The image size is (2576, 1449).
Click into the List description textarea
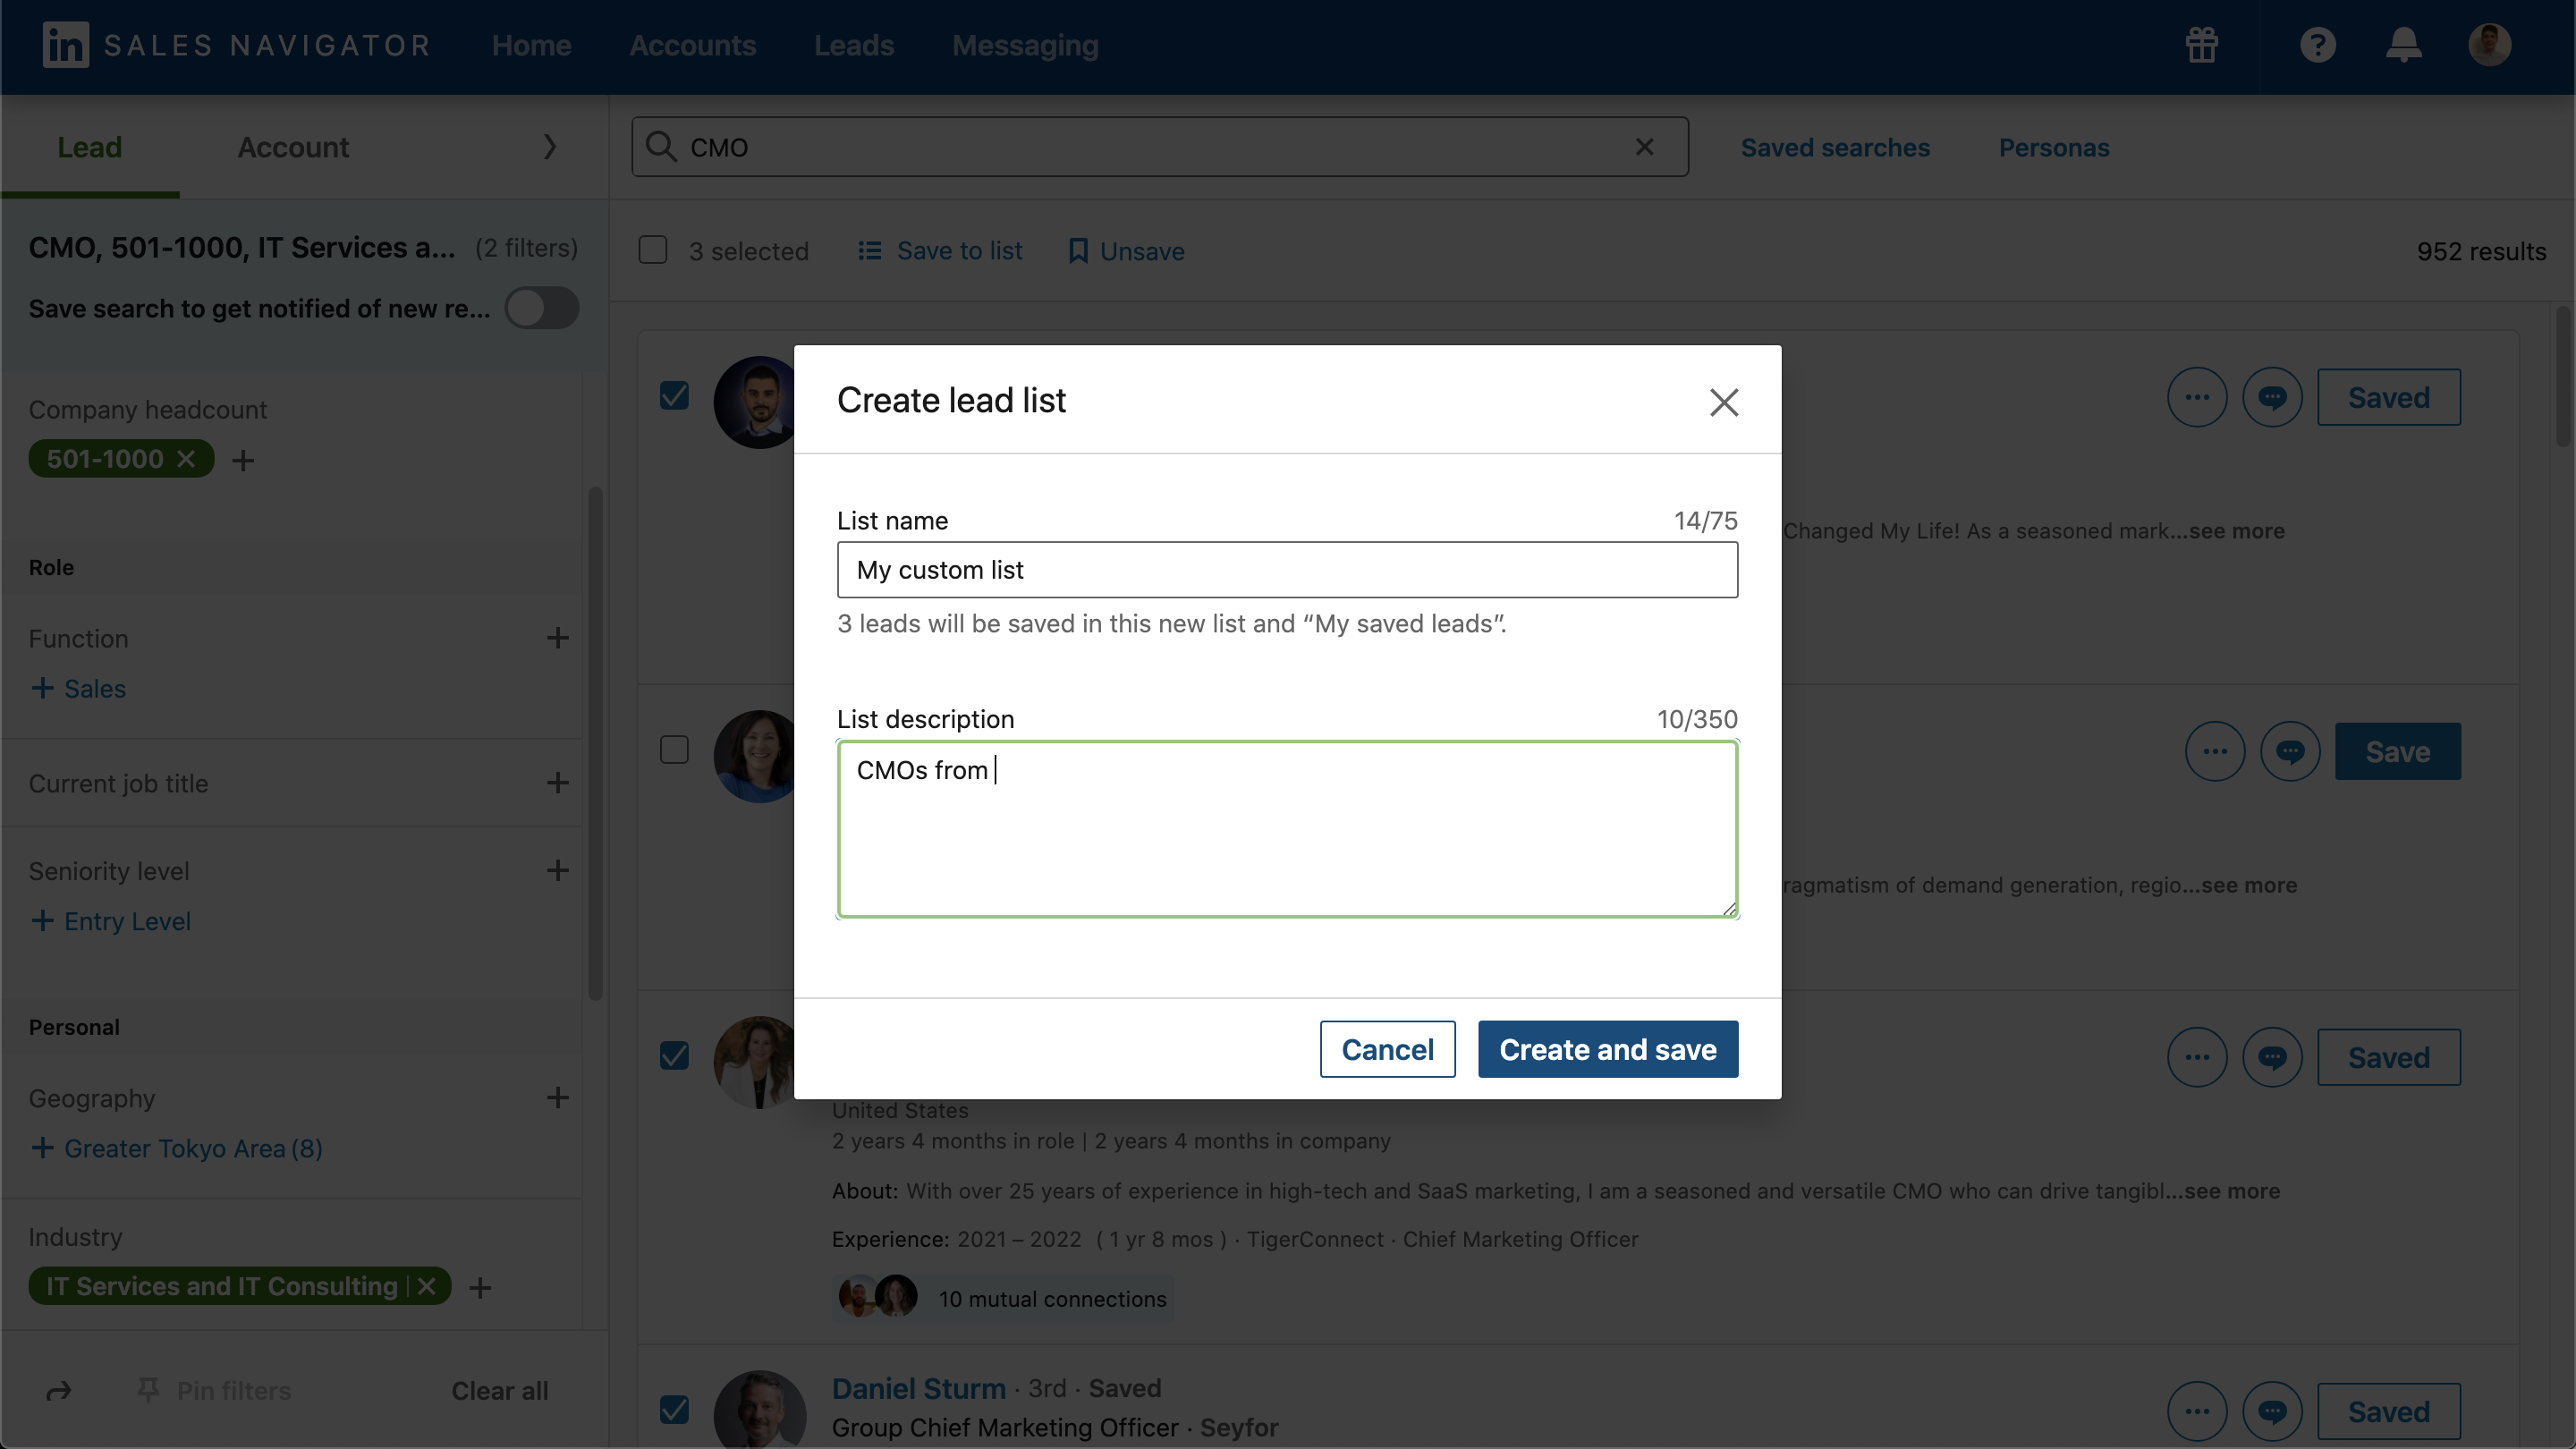coord(1288,829)
